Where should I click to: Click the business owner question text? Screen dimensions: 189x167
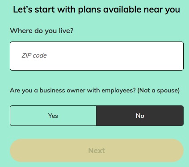coord(95,91)
